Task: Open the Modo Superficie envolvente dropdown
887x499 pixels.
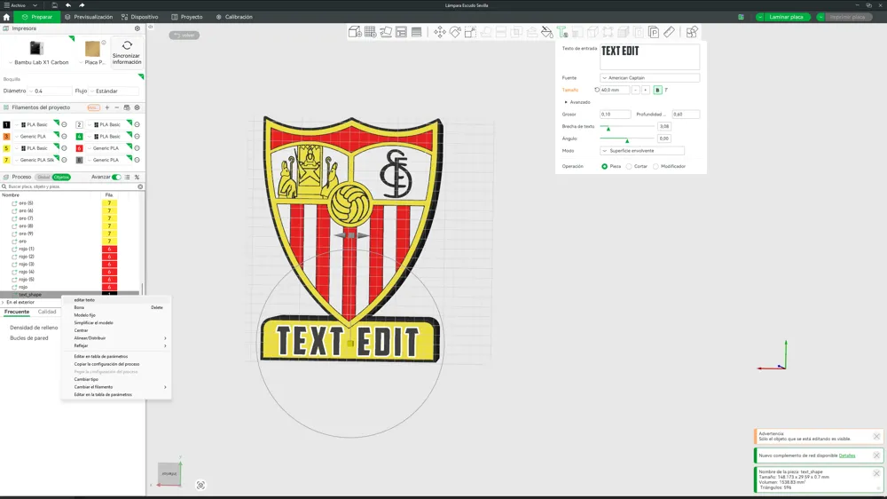Action: [642, 151]
